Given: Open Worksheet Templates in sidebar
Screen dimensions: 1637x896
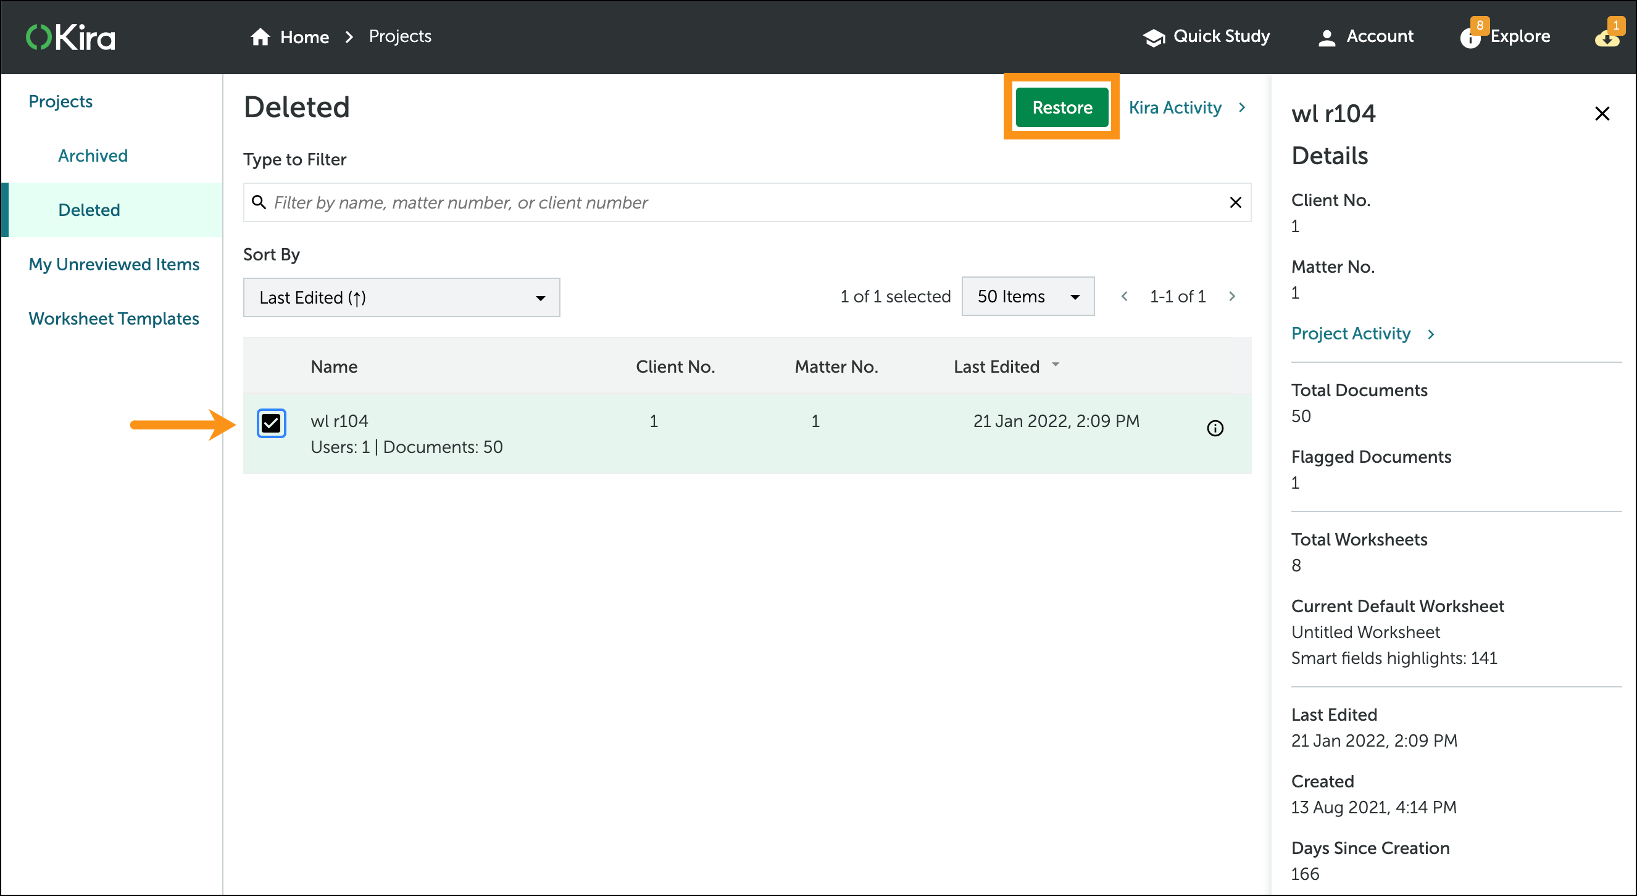Looking at the screenshot, I should 114,318.
